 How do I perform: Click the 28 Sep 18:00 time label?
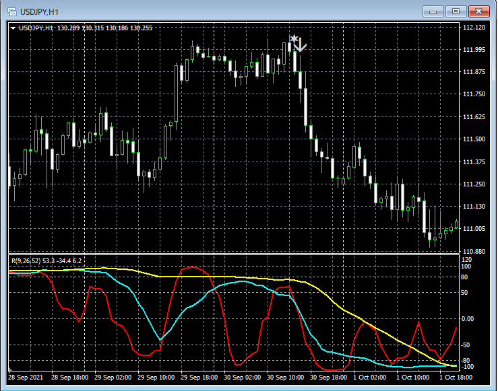[69, 378]
